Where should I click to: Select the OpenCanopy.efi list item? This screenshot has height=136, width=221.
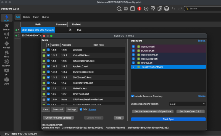point(168,59)
